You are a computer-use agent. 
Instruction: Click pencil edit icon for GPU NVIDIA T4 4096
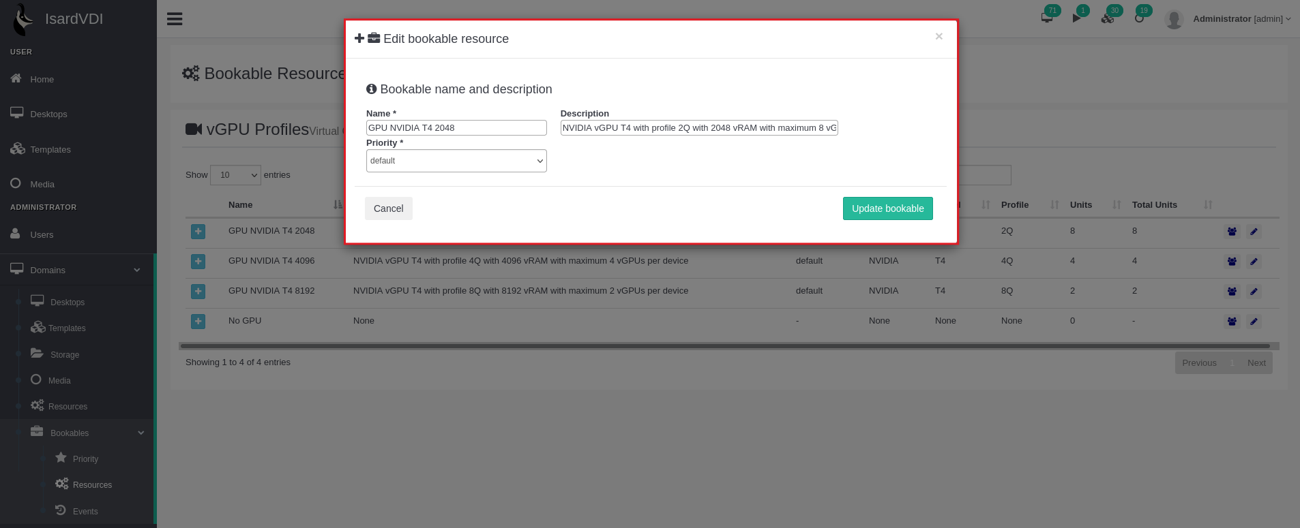[x=1254, y=262]
